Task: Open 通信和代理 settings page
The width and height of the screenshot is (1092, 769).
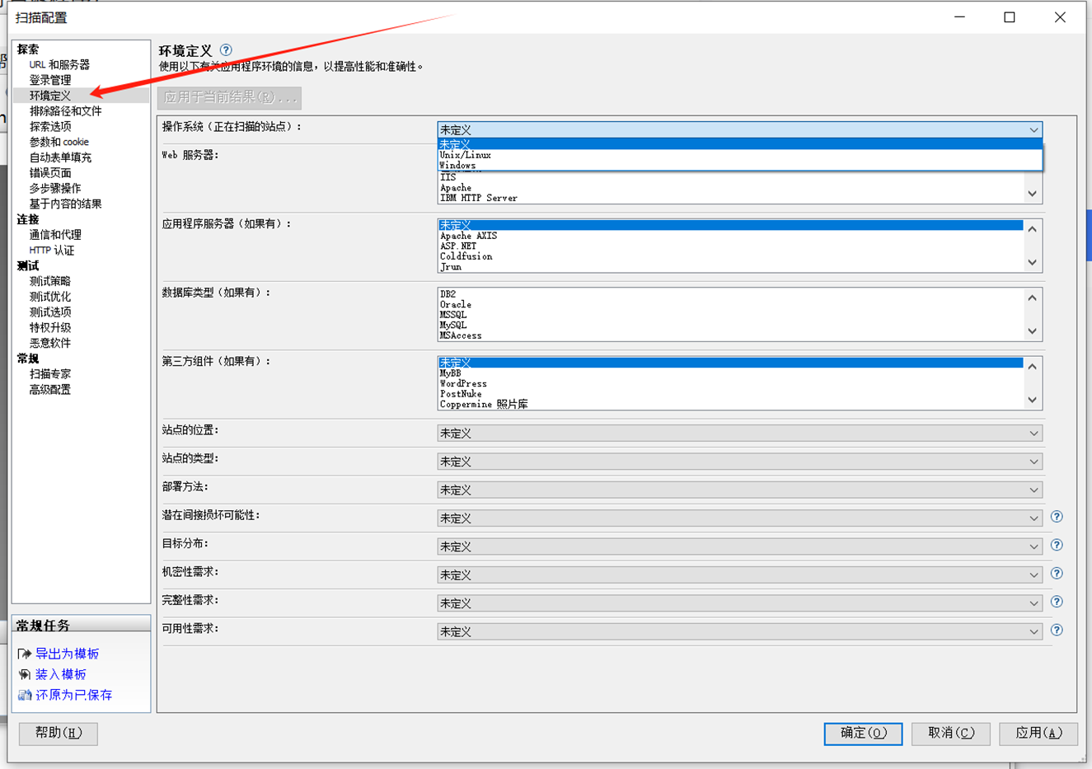Action: pyautogui.click(x=55, y=235)
